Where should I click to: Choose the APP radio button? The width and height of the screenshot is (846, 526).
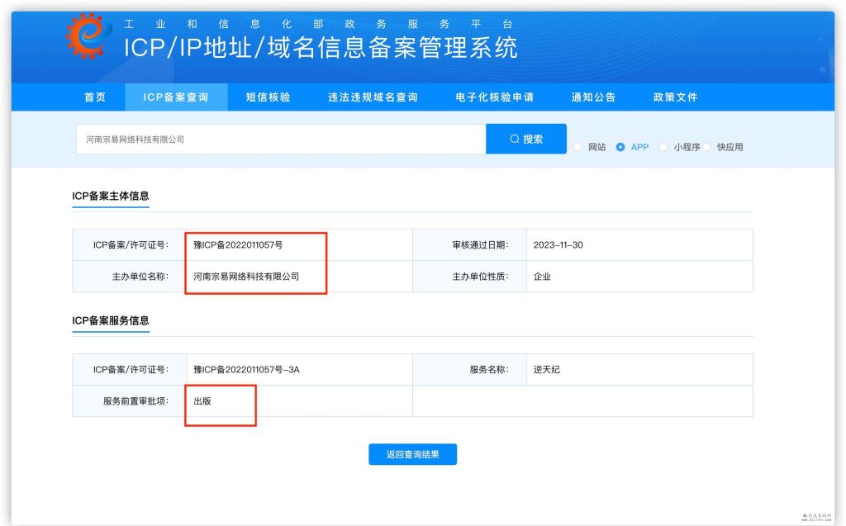pos(620,147)
